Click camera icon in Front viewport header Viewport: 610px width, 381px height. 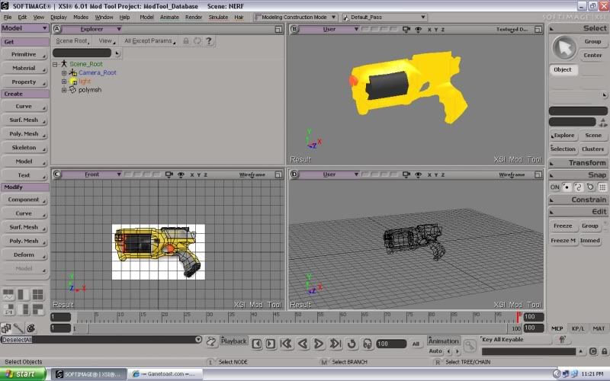pos(169,174)
